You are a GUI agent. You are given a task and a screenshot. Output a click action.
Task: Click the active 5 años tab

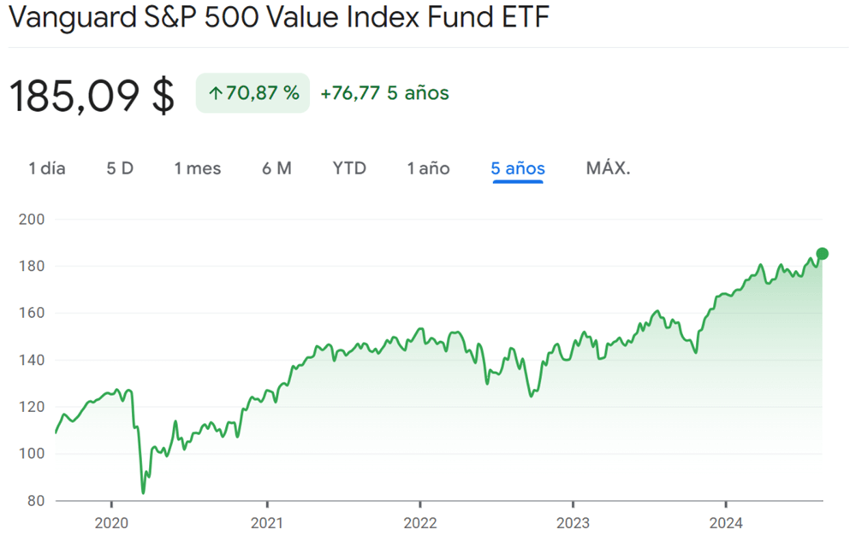[518, 168]
